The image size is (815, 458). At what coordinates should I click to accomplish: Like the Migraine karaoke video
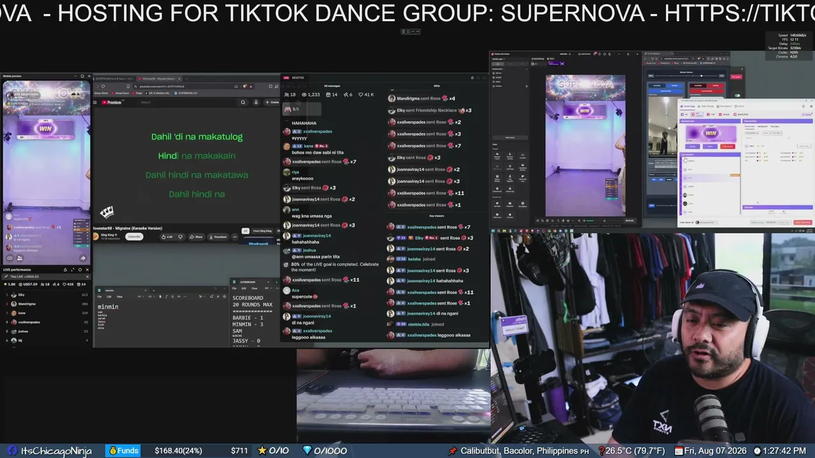[167, 237]
